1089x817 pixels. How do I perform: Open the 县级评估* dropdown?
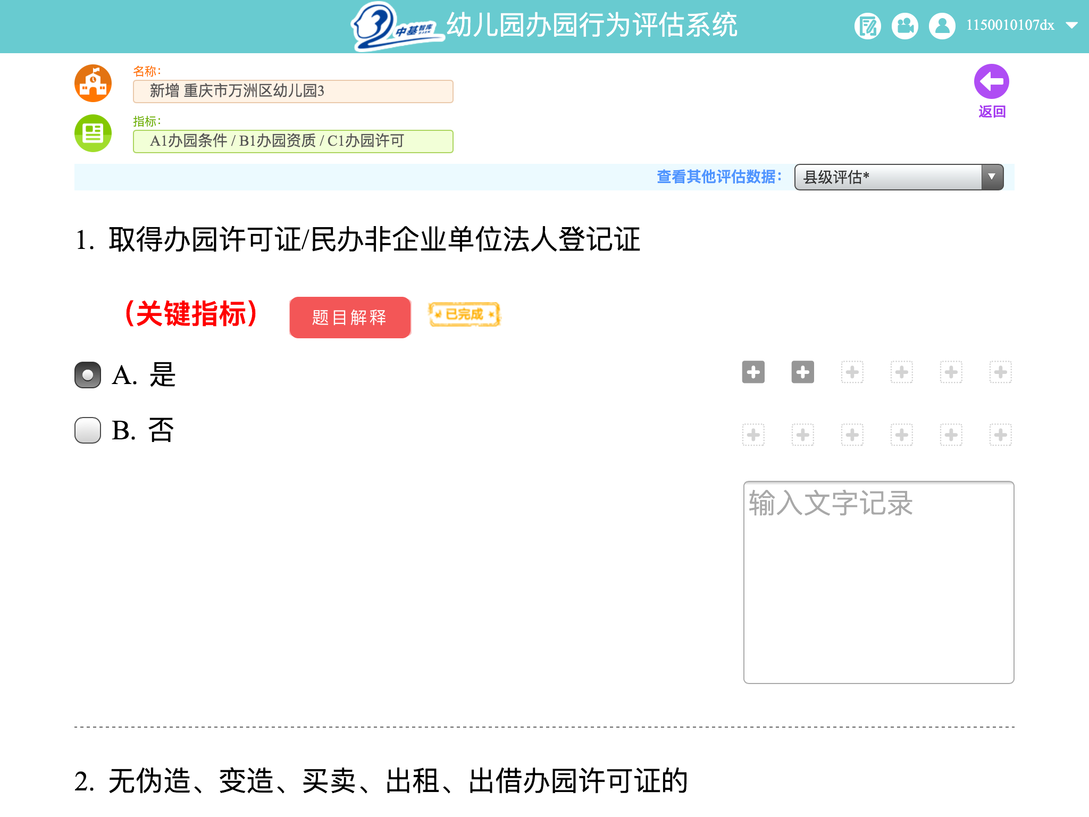[x=899, y=177]
